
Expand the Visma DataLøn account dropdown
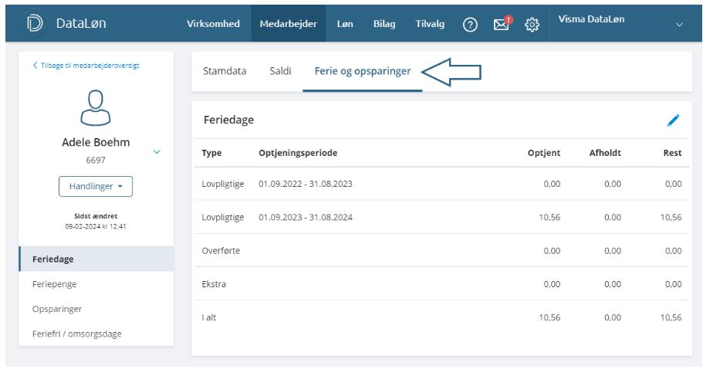point(679,25)
